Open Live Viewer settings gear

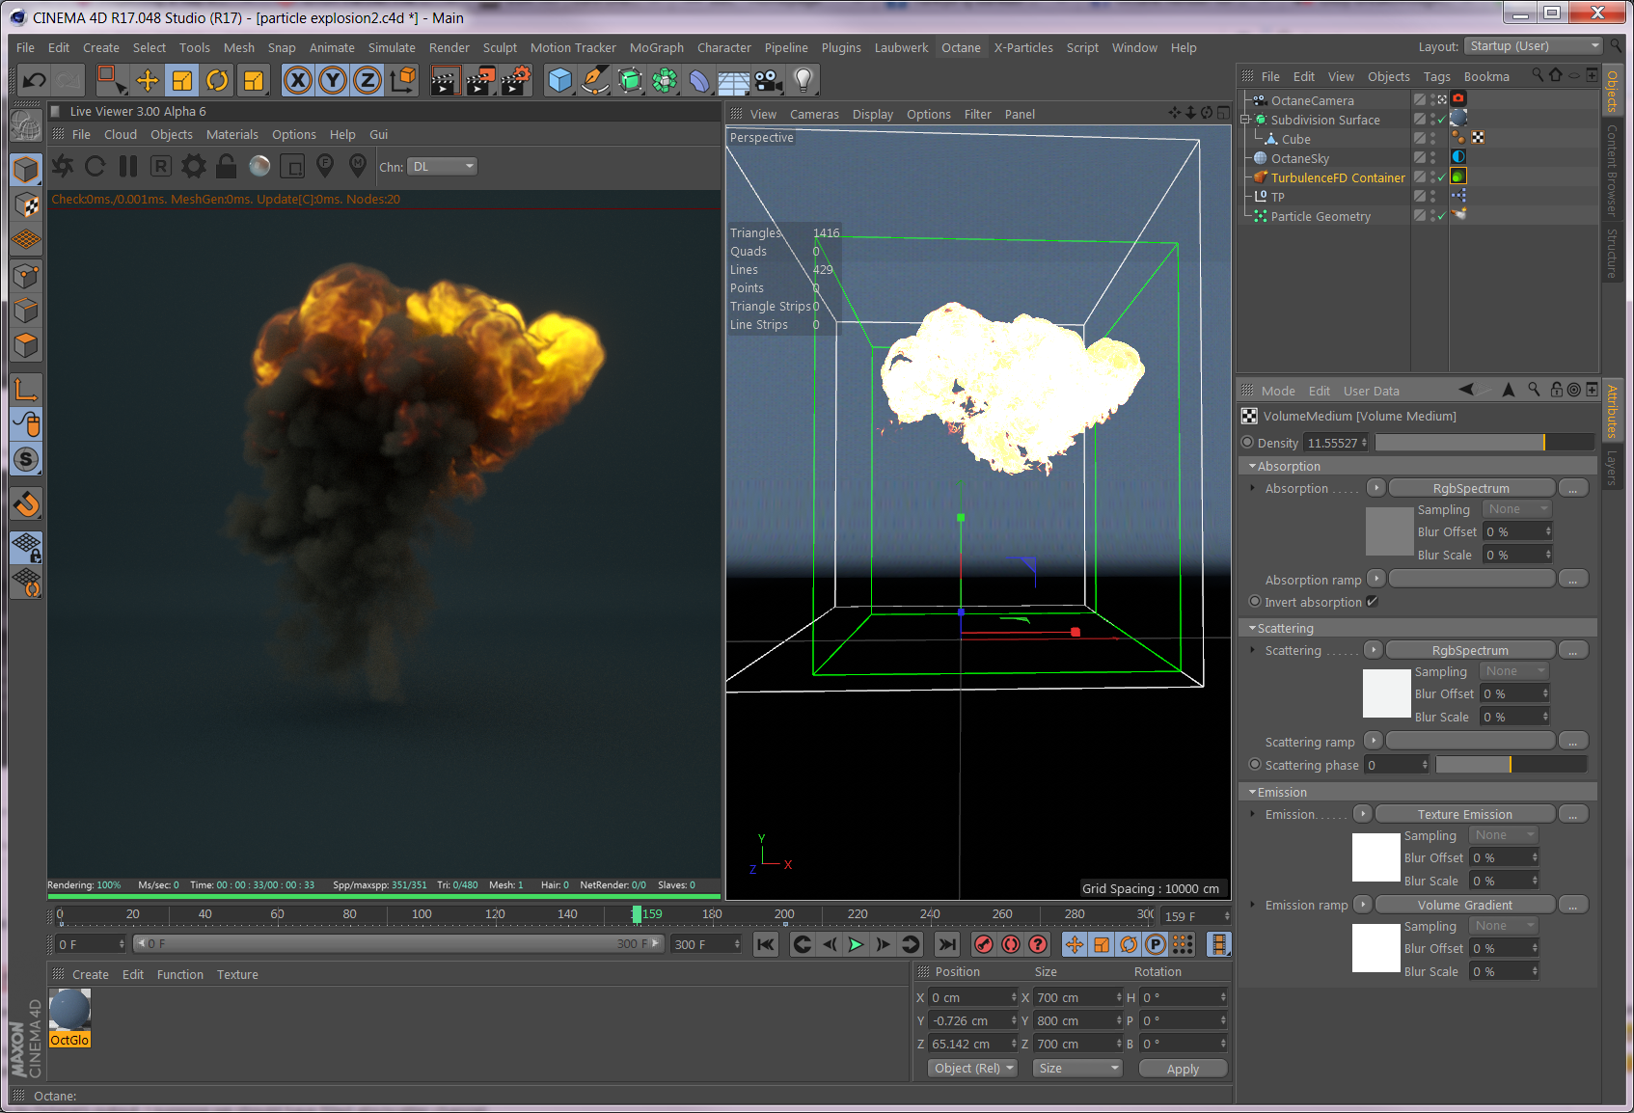[194, 167]
